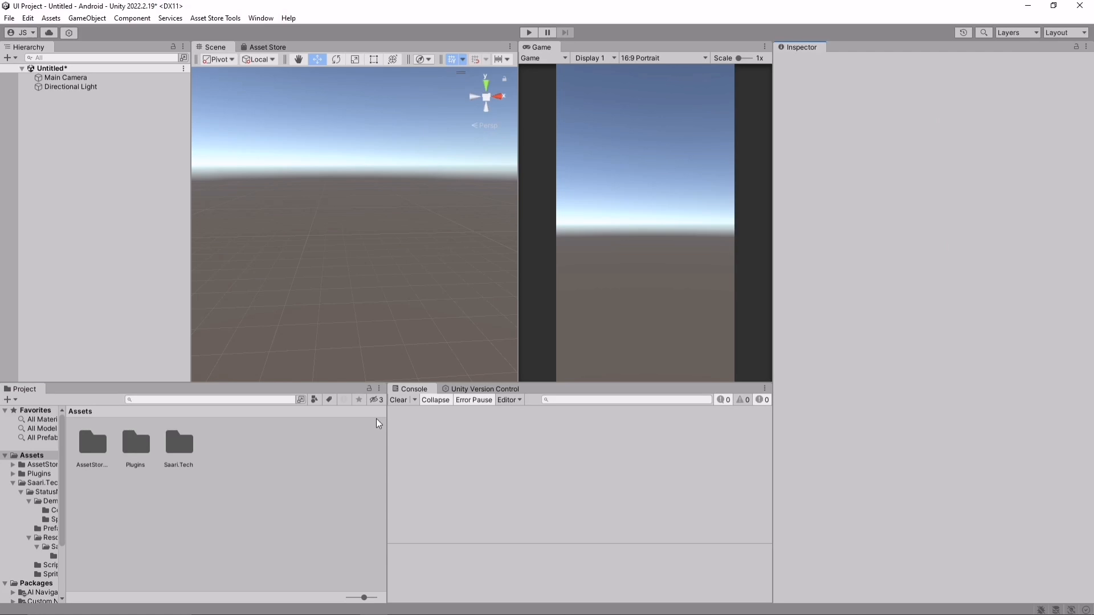Collapse the Favorites section

pyautogui.click(x=5, y=410)
